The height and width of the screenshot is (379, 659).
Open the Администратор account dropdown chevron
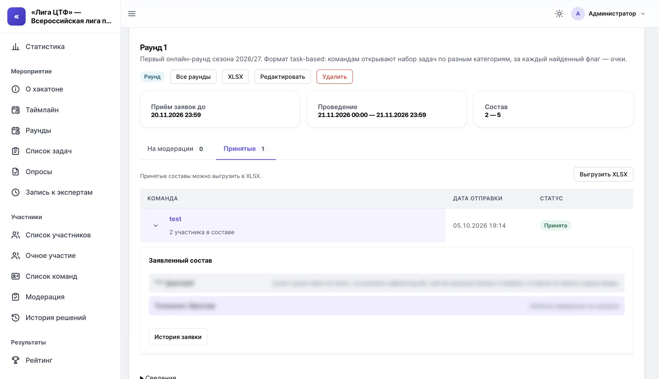coord(643,14)
